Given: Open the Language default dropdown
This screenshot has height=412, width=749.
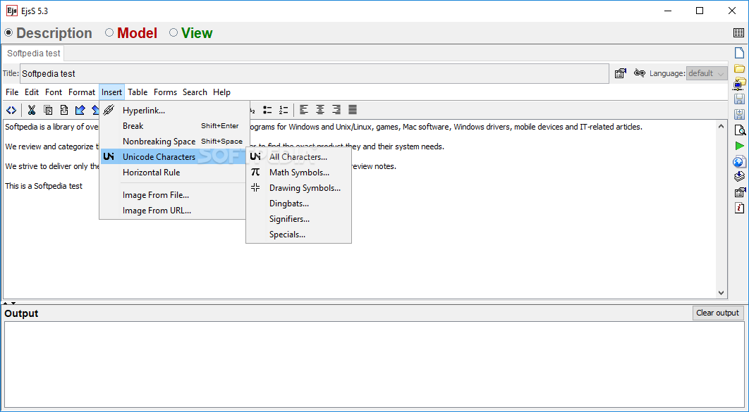Looking at the screenshot, I should [707, 73].
